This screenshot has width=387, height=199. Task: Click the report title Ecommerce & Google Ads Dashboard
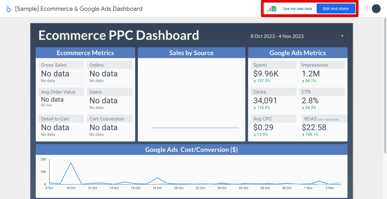(79, 9)
